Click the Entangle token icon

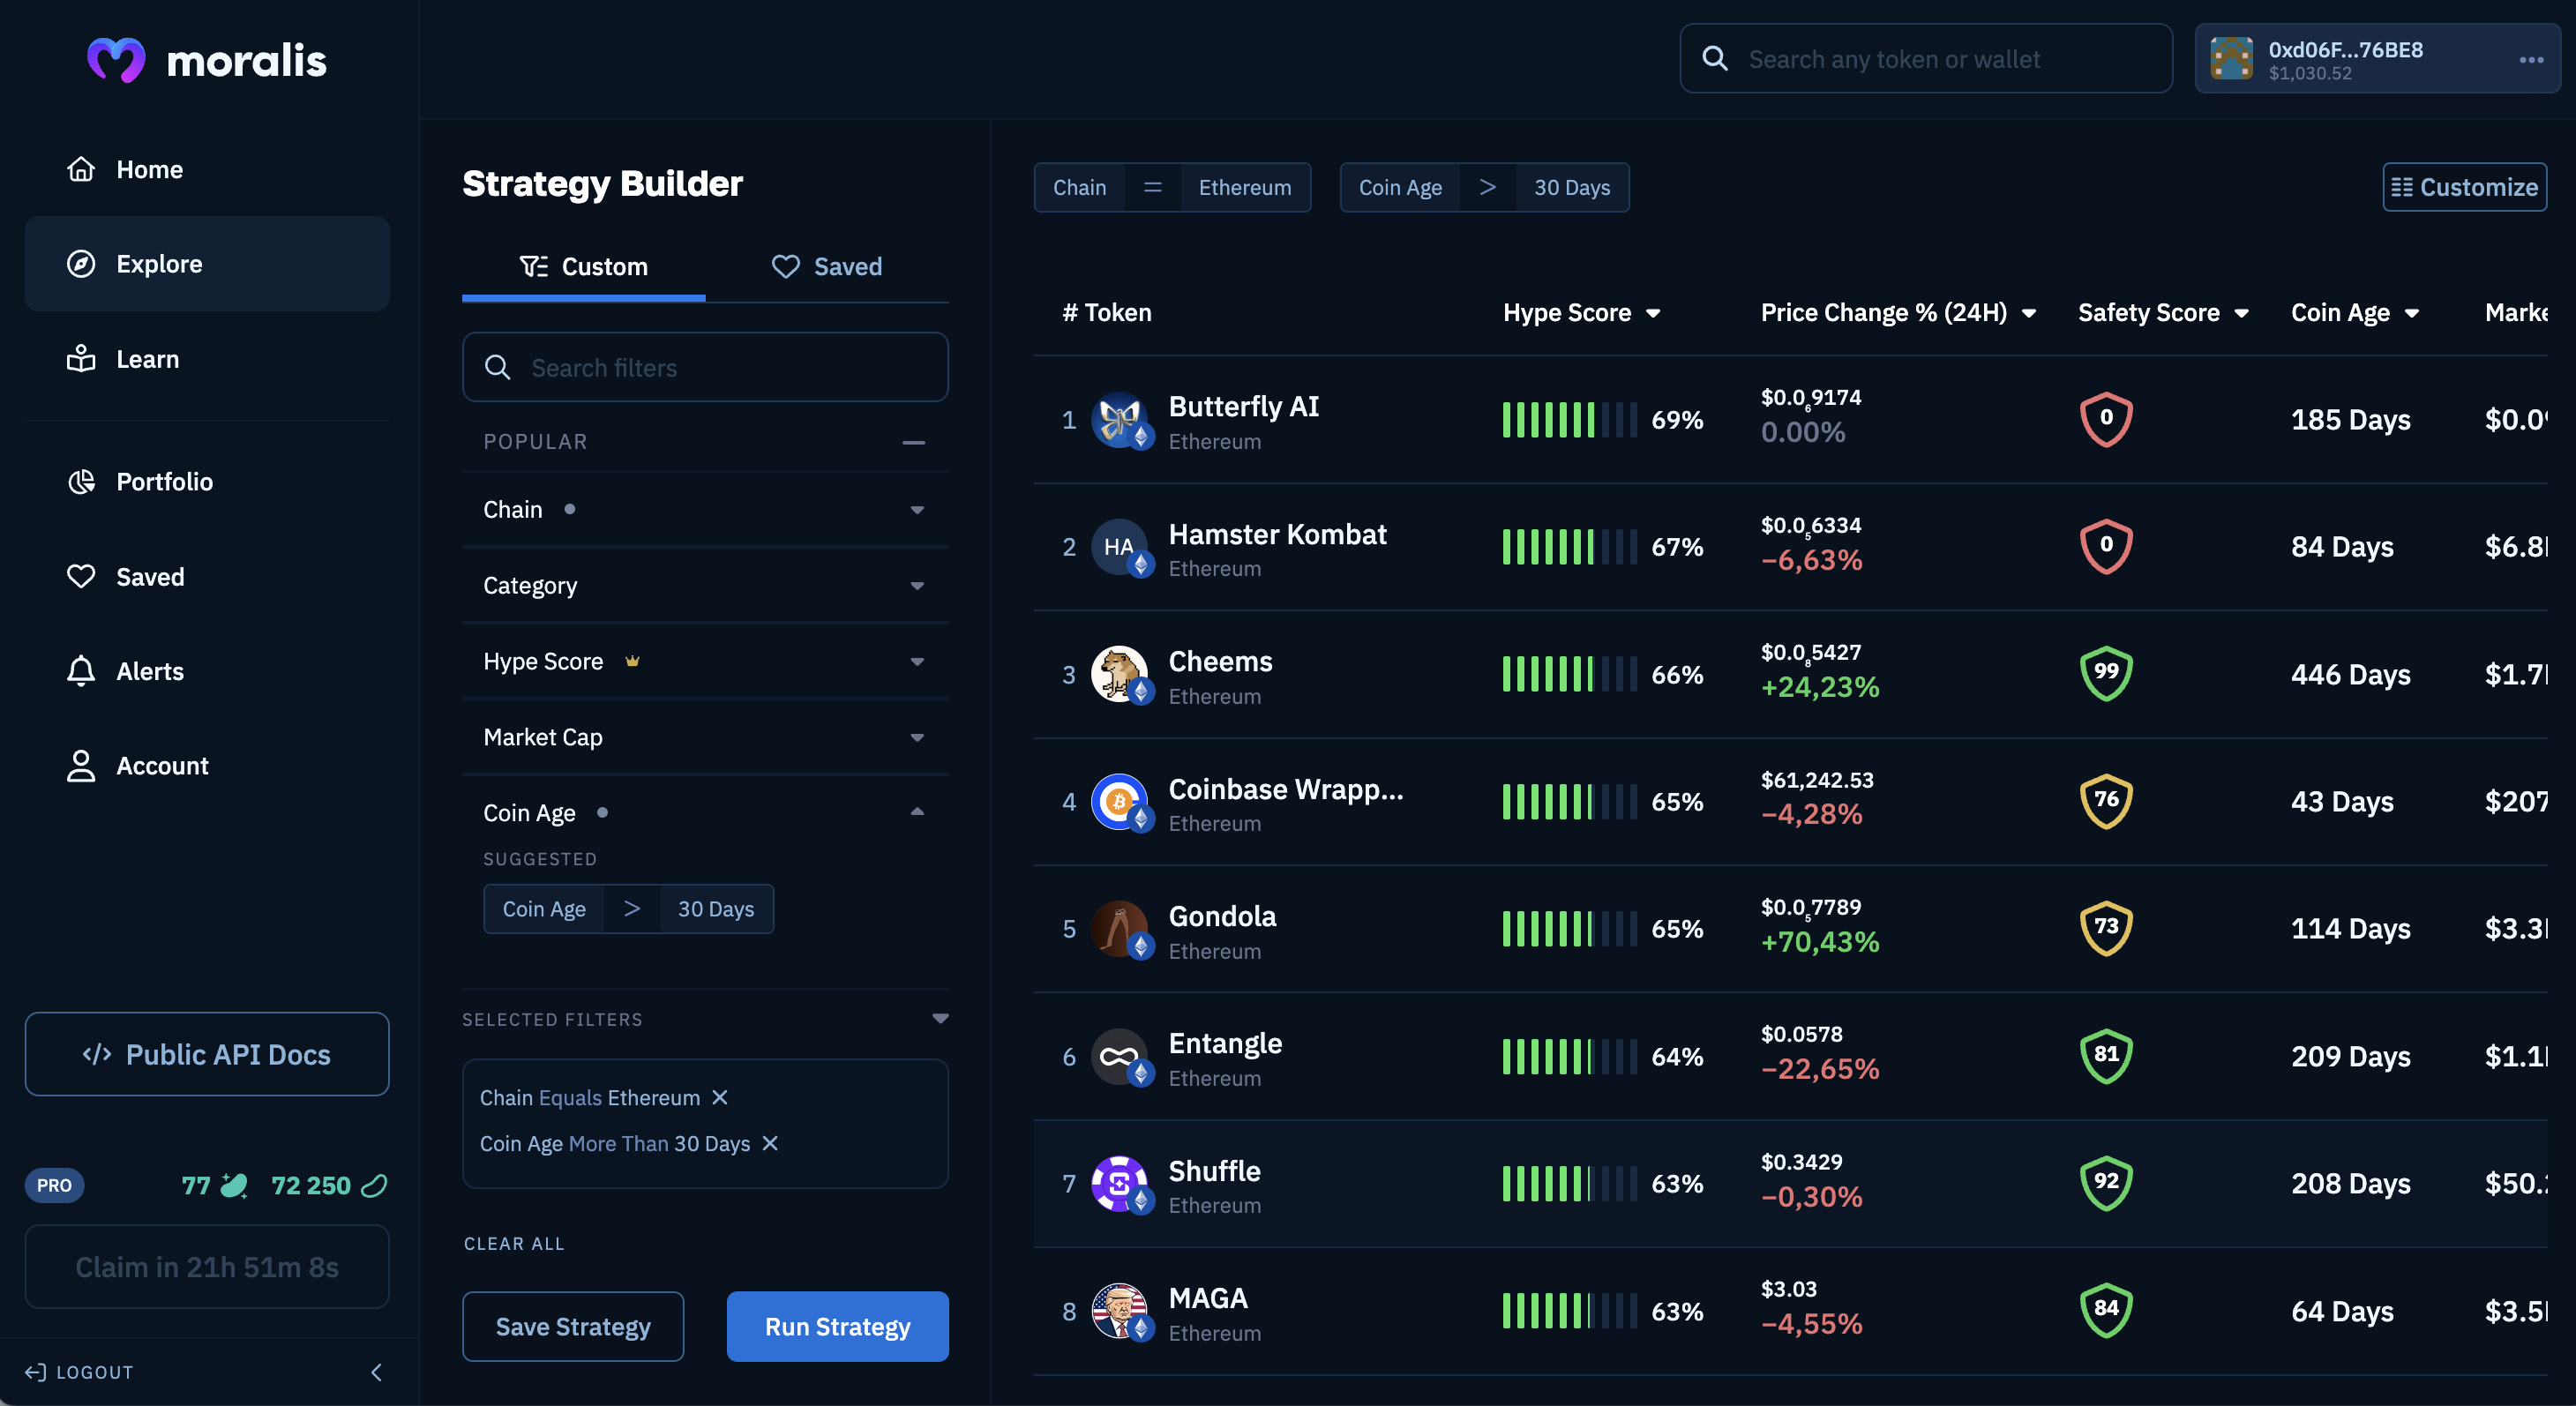point(1119,1056)
